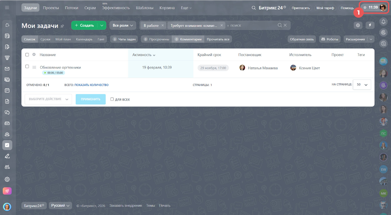Click the ПОКАЗАТЬ КОЛИЧЕСТВО link

(x=91, y=85)
